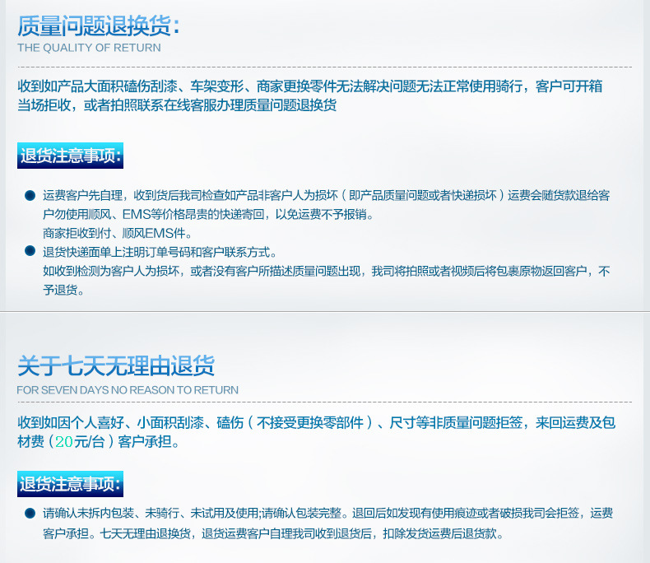Click the line starting 运费客户先自理

[326, 195]
